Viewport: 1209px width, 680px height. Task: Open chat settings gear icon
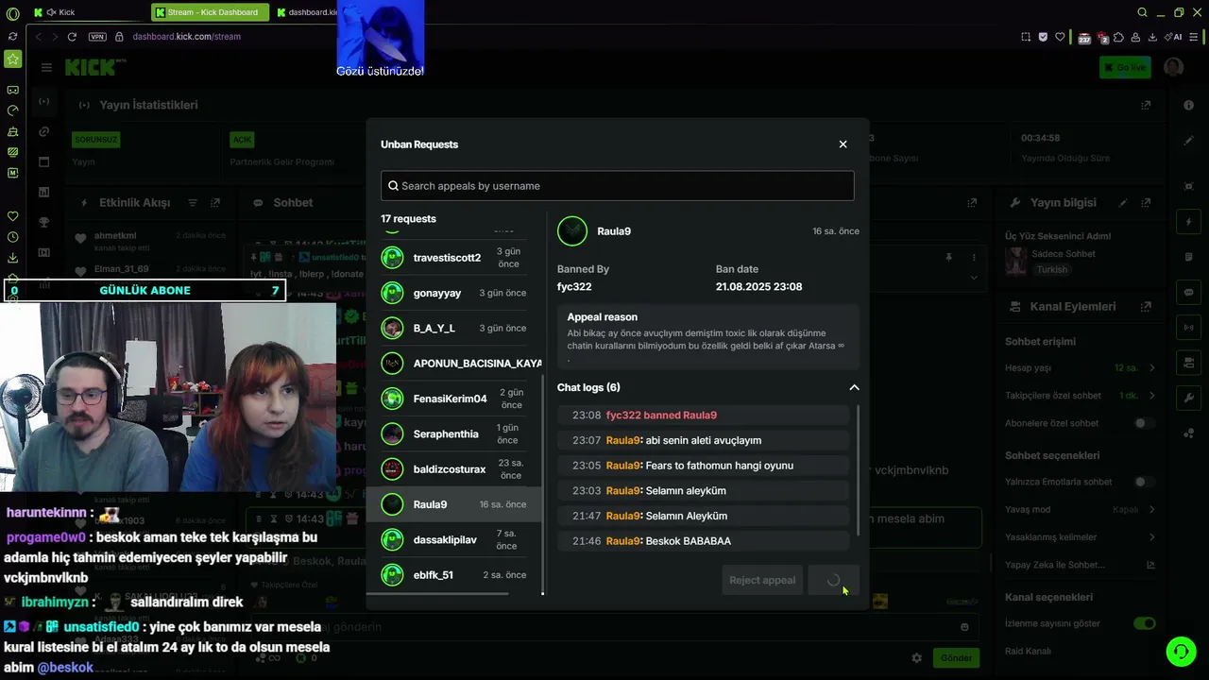tap(916, 658)
